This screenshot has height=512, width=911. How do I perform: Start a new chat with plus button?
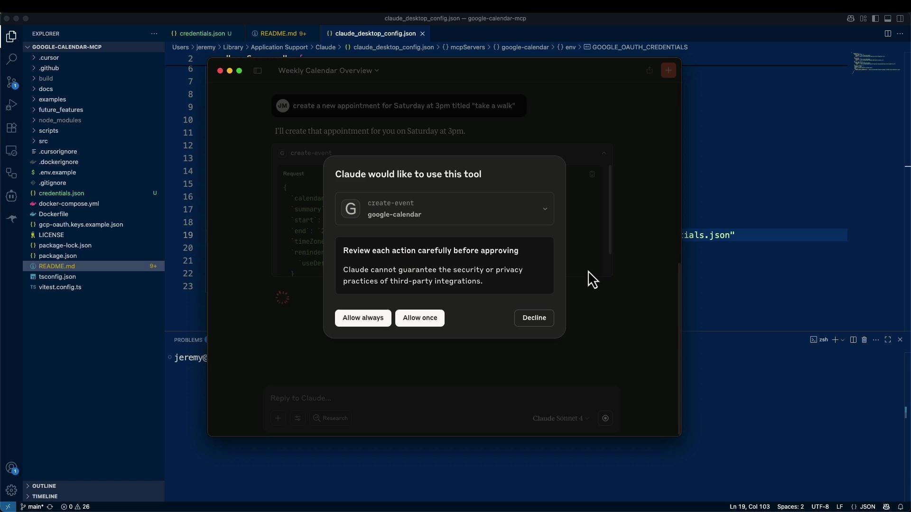tap(669, 70)
